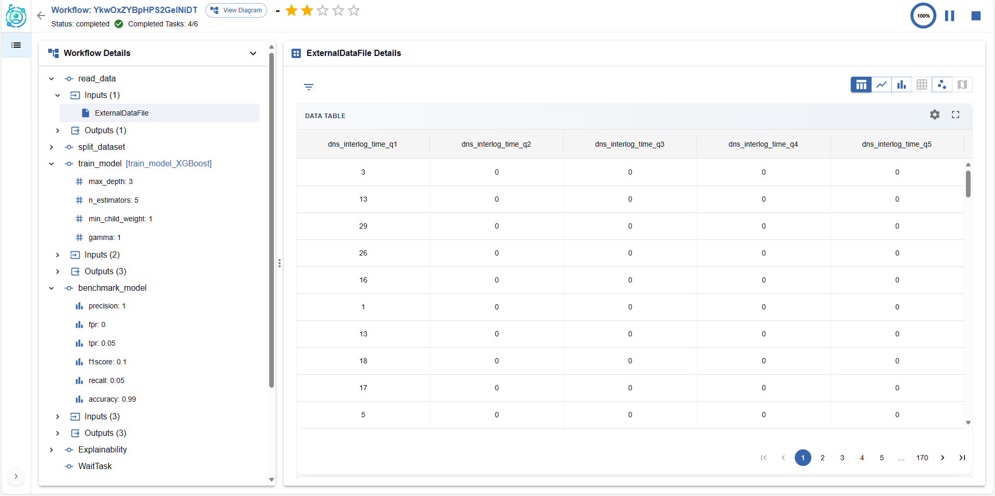Open the sidebar list menu icon

[x=16, y=45]
